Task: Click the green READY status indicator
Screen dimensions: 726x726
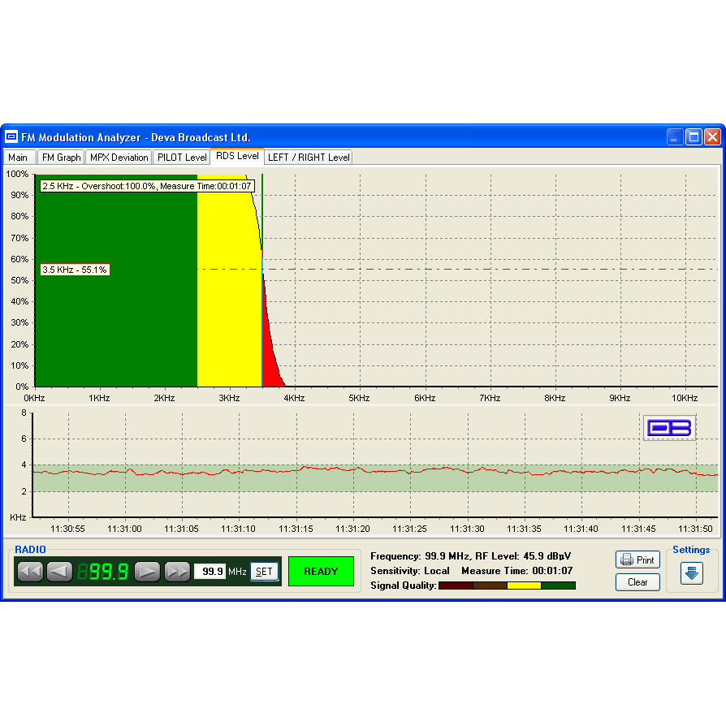Action: coord(321,572)
